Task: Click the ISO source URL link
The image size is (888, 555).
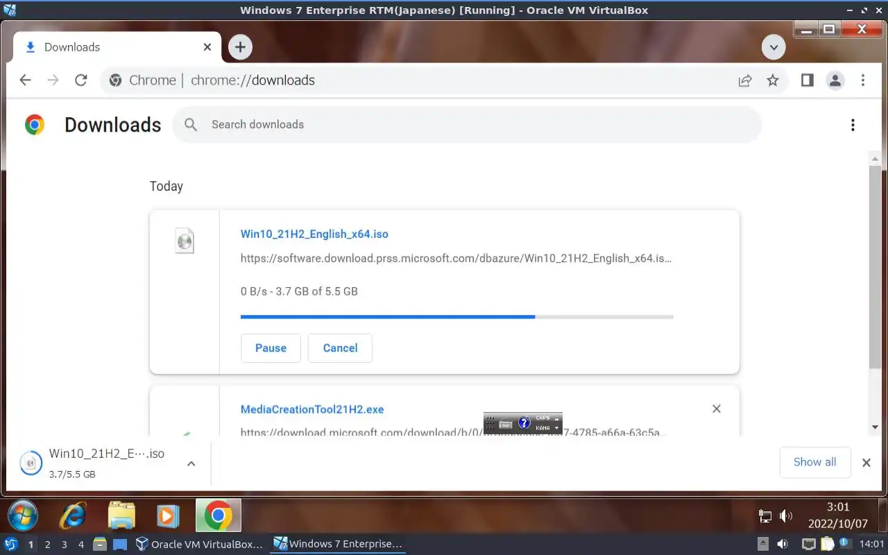Action: coord(456,258)
